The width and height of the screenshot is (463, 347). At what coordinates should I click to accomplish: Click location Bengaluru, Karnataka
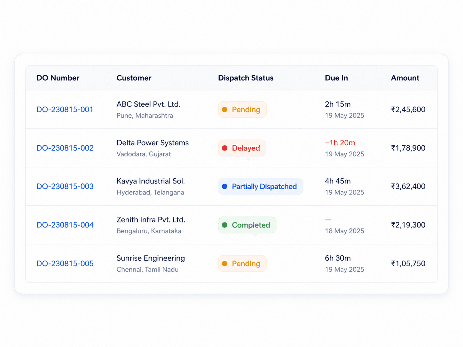[149, 231]
